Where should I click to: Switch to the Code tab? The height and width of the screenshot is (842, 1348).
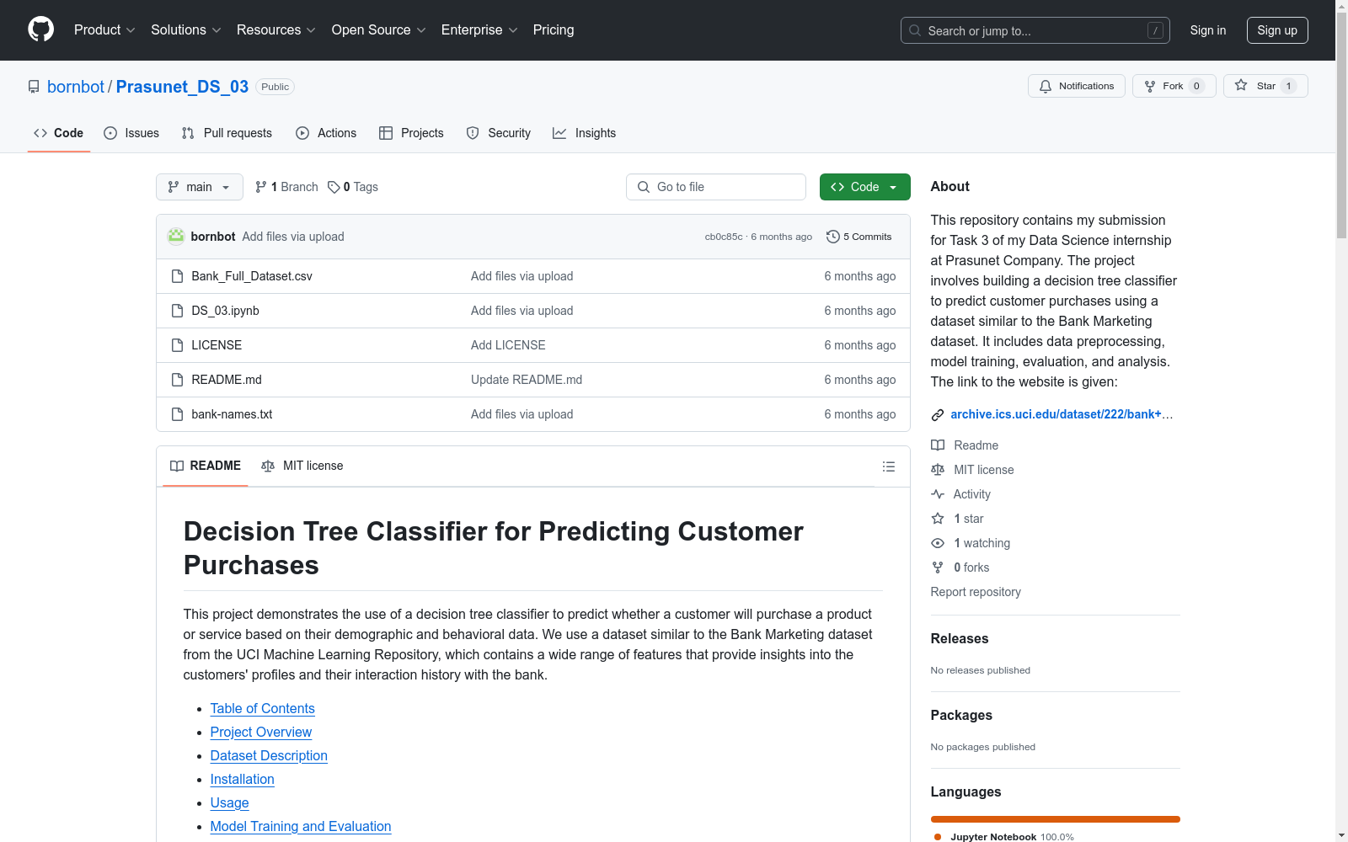[58, 133]
